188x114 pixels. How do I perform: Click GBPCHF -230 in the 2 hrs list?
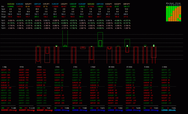tap(77, 103)
